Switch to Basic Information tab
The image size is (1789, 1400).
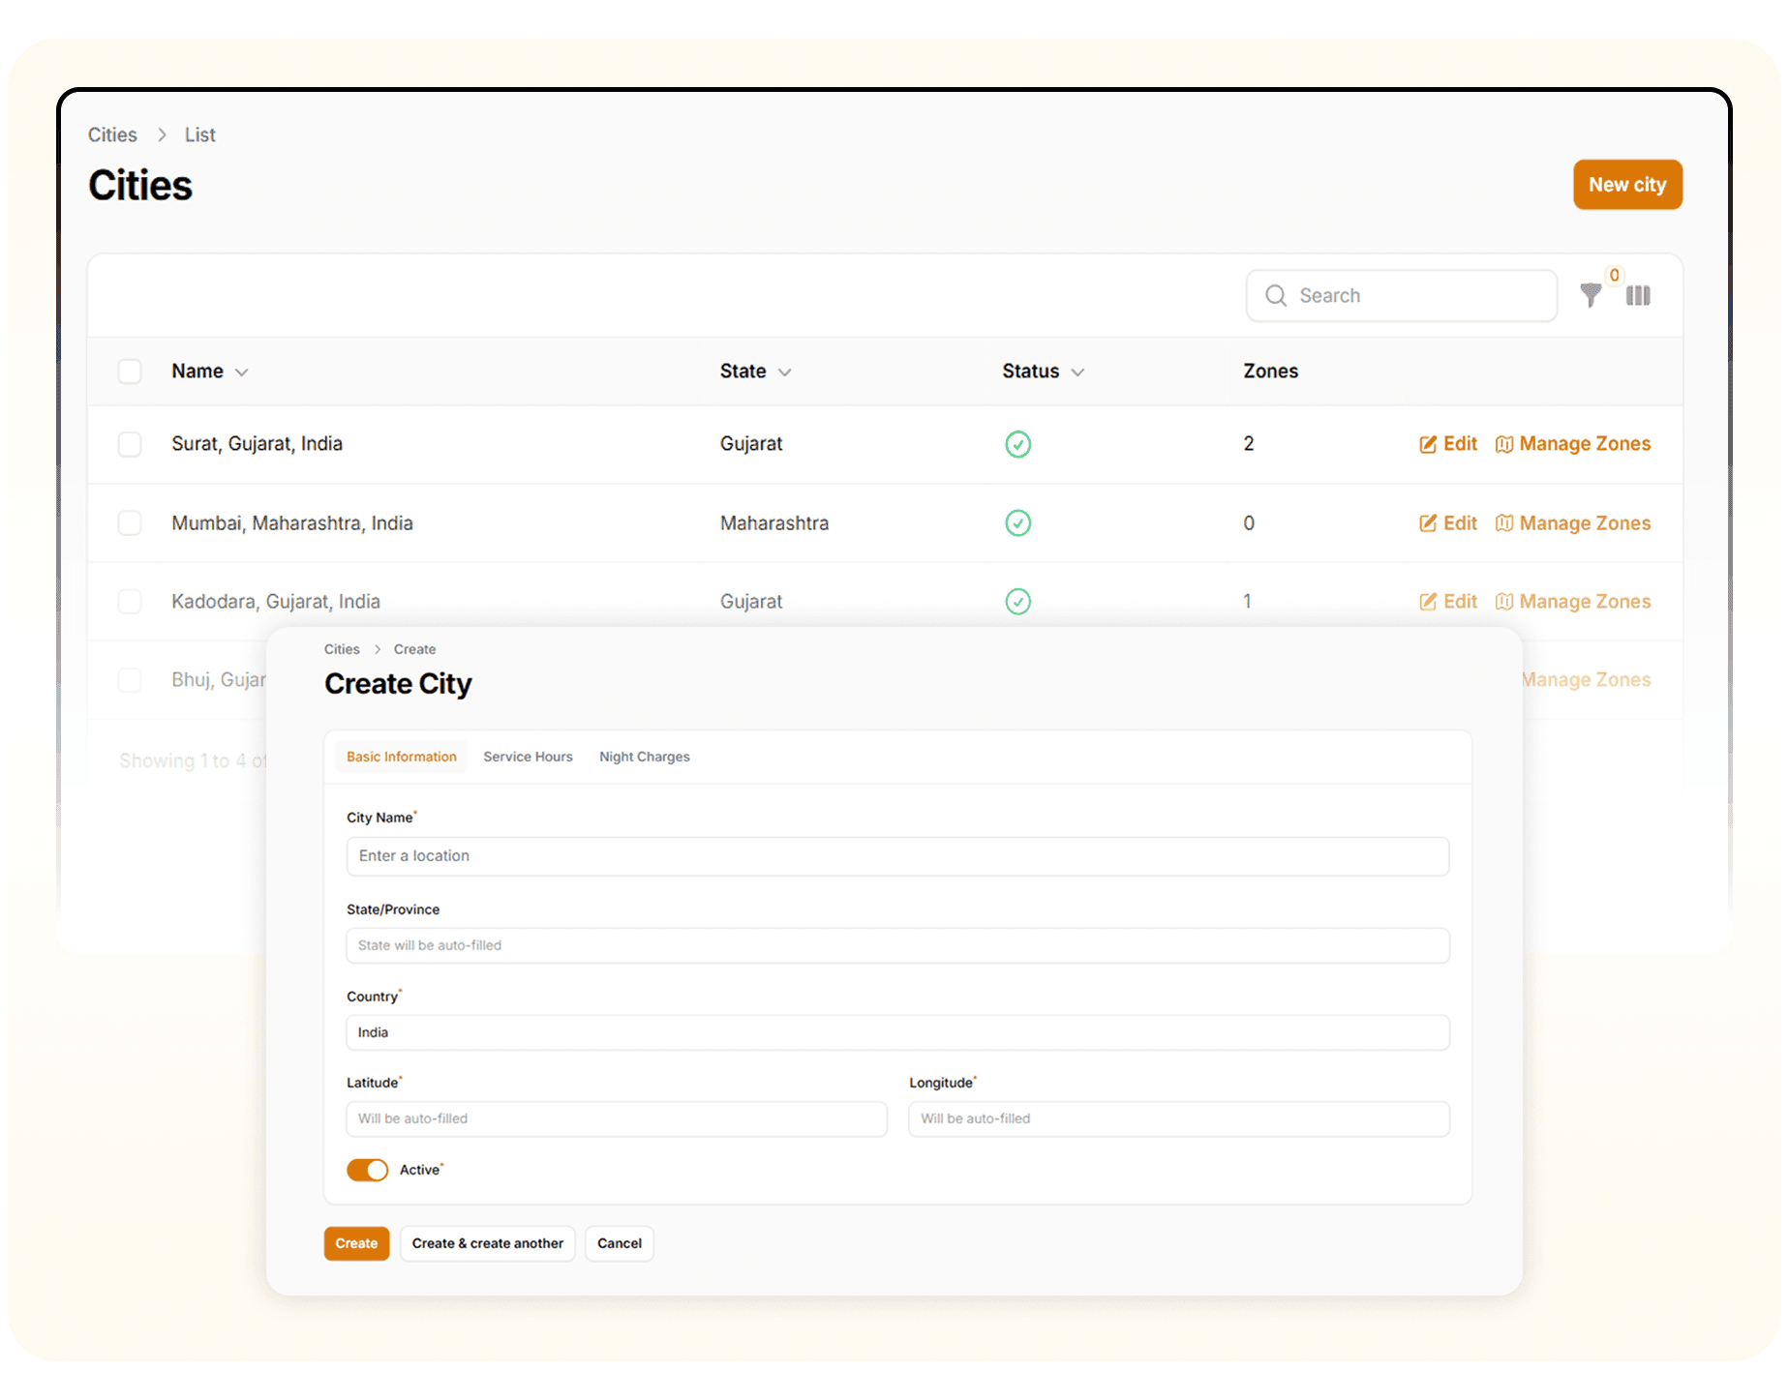click(402, 757)
